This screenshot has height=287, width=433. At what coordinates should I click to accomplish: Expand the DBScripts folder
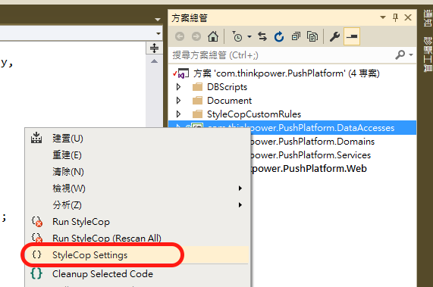click(x=178, y=87)
